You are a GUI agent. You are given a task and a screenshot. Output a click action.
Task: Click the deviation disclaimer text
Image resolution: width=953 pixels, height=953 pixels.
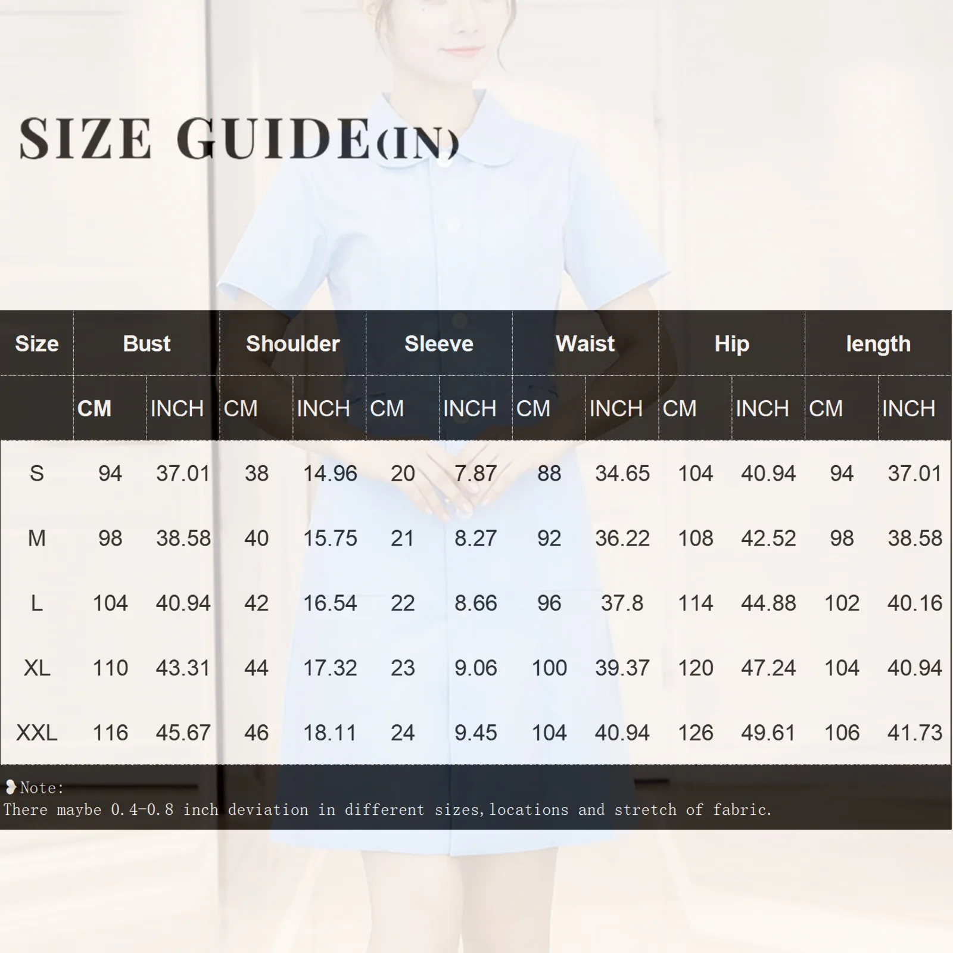point(387,810)
